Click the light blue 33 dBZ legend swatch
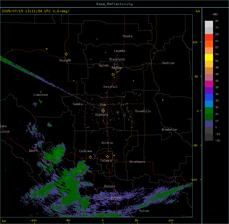Image resolution: width=229 pixels, height=224 pixels. pos(209,104)
